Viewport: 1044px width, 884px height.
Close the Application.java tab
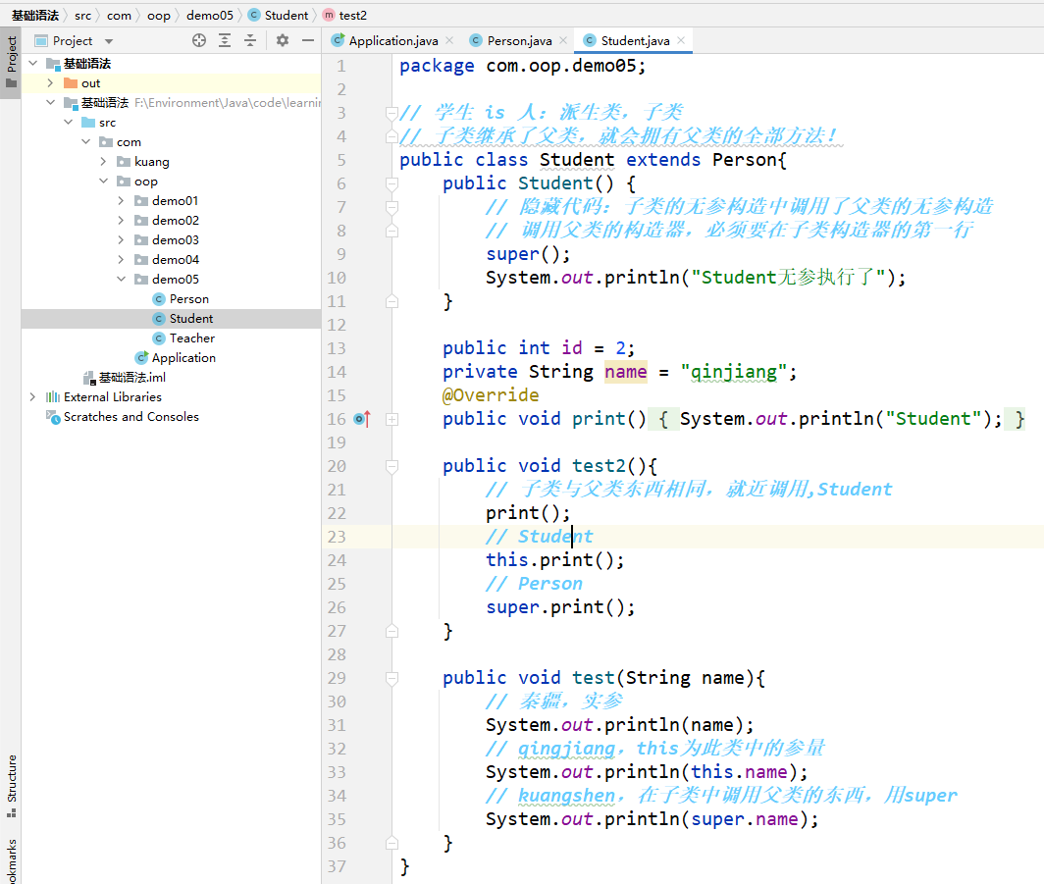coord(449,40)
